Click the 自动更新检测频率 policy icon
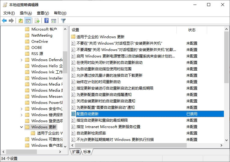Image resolution: width=230 pixels, height=162 pixels. point(73,133)
